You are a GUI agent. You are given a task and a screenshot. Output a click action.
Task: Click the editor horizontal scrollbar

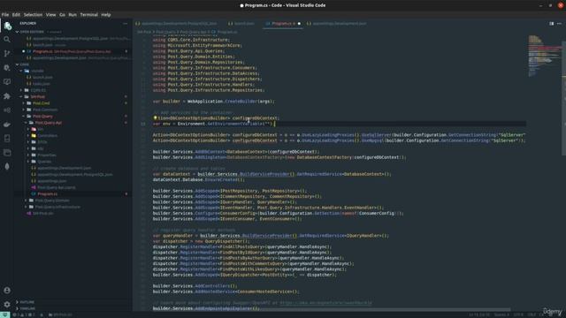click(x=321, y=309)
